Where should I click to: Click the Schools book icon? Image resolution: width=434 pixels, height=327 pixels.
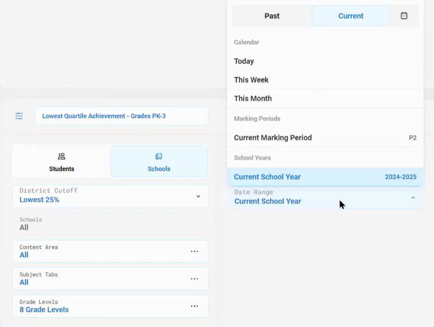[x=158, y=157]
